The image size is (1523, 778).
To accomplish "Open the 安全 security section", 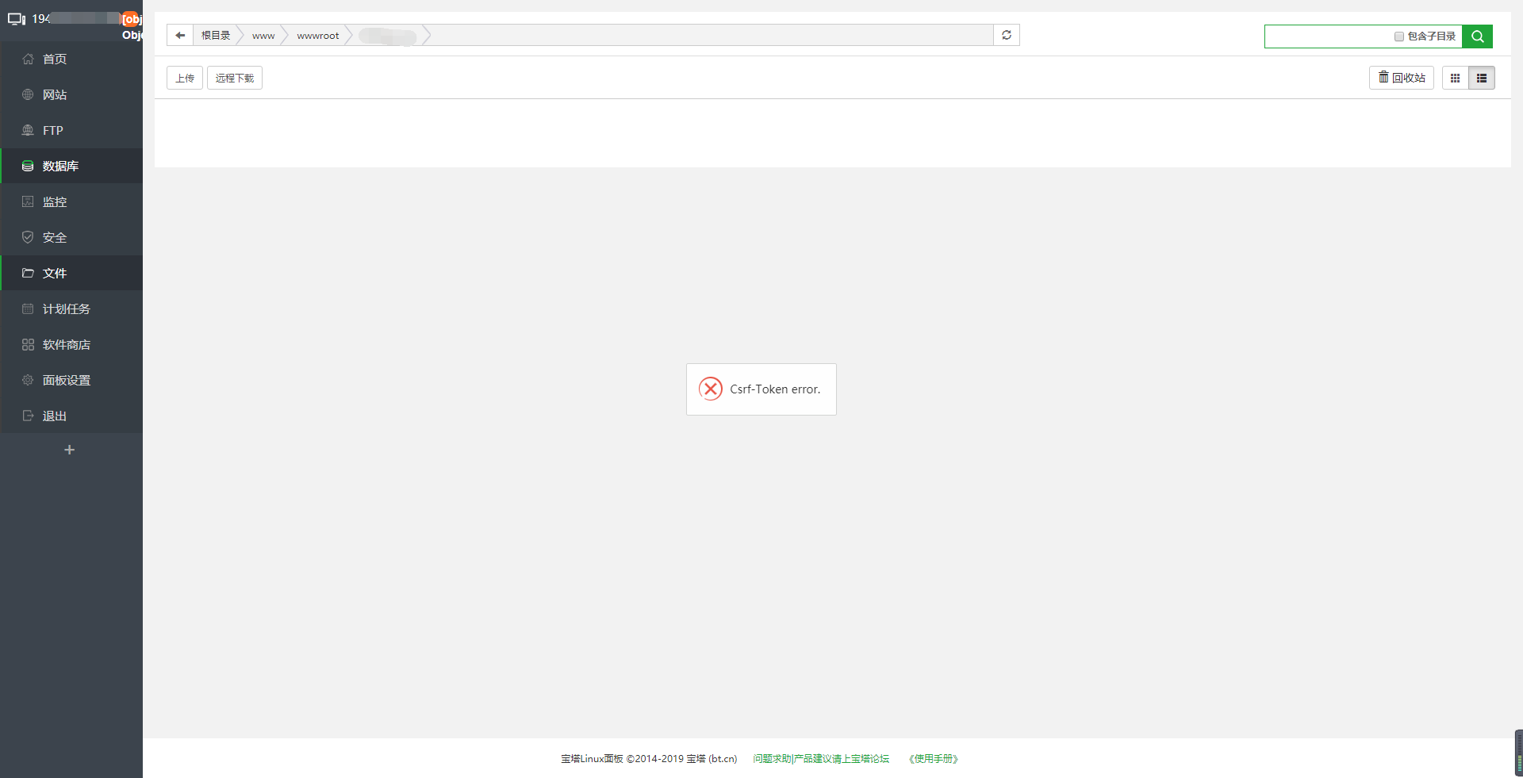I will pyautogui.click(x=54, y=237).
